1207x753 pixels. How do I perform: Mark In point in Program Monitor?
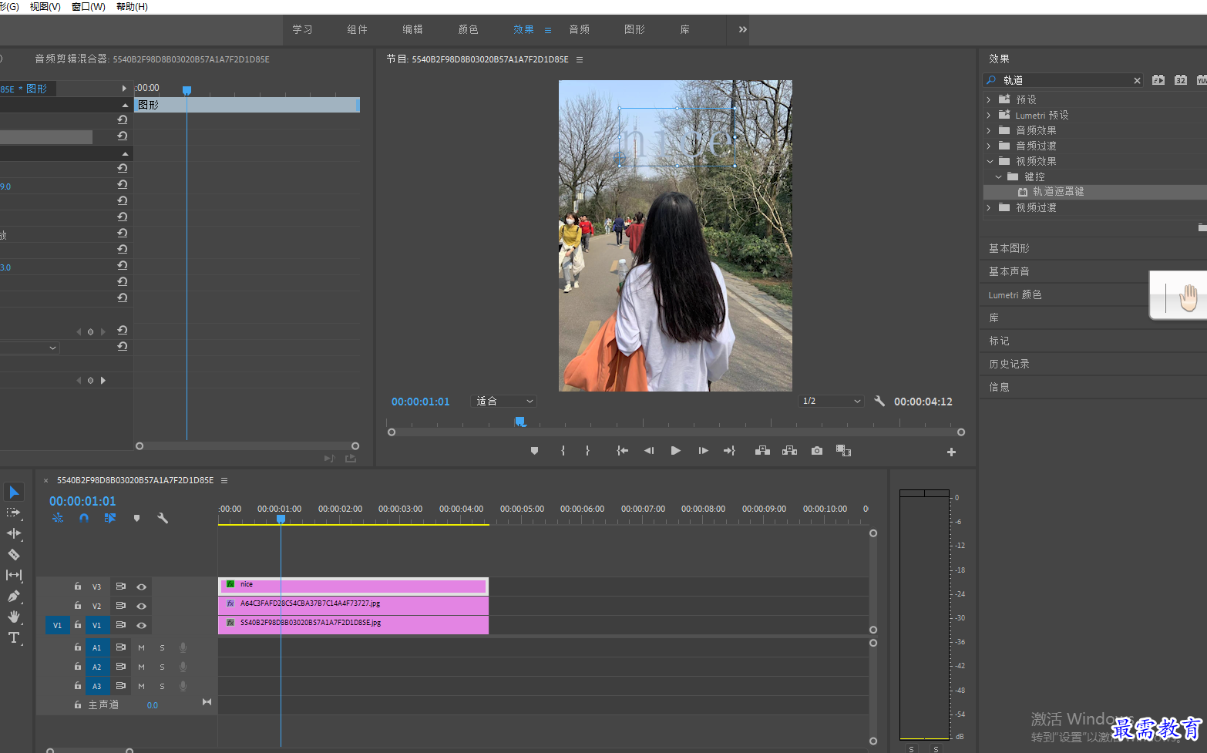pyautogui.click(x=563, y=451)
